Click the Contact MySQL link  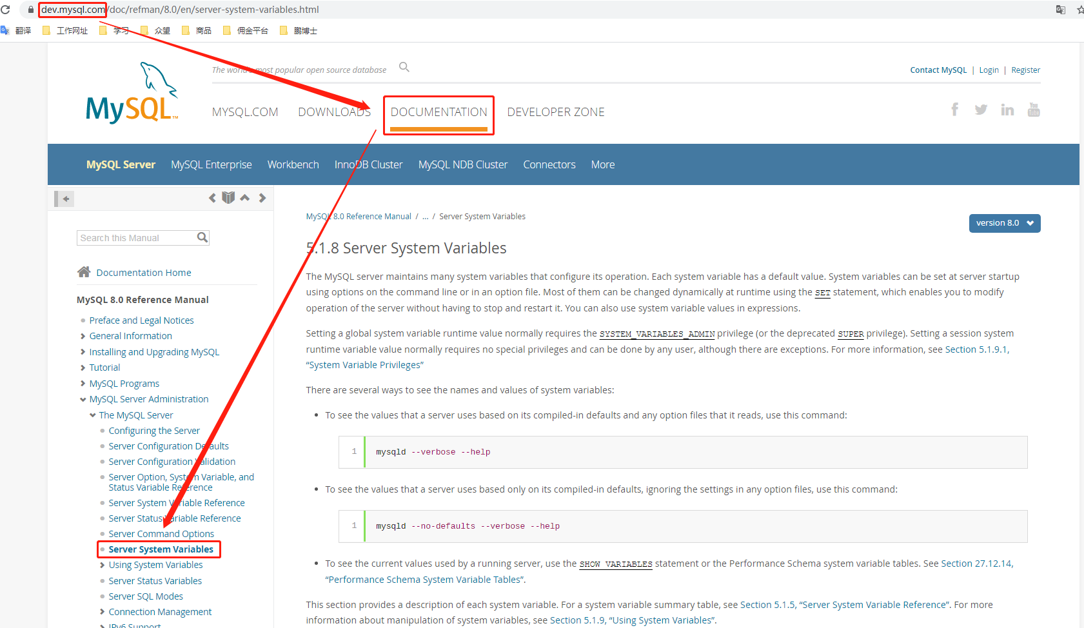(938, 70)
